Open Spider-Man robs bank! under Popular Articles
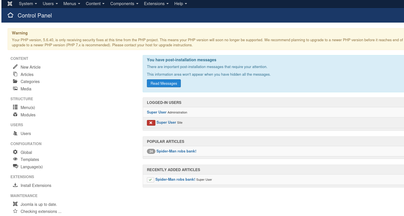404x216 pixels. click(176, 151)
